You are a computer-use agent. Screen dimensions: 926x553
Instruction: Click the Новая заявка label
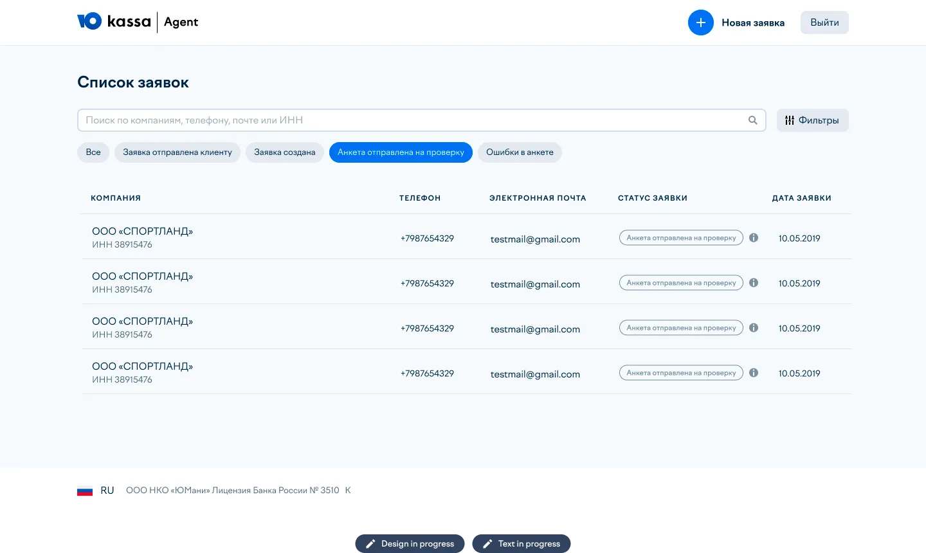(752, 23)
